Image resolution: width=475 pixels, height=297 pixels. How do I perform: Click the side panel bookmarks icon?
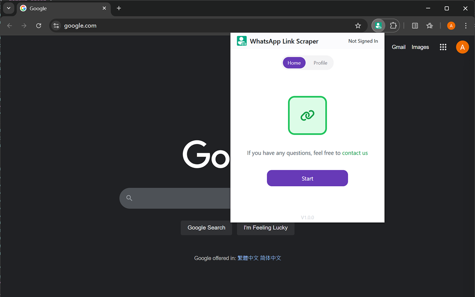429,26
